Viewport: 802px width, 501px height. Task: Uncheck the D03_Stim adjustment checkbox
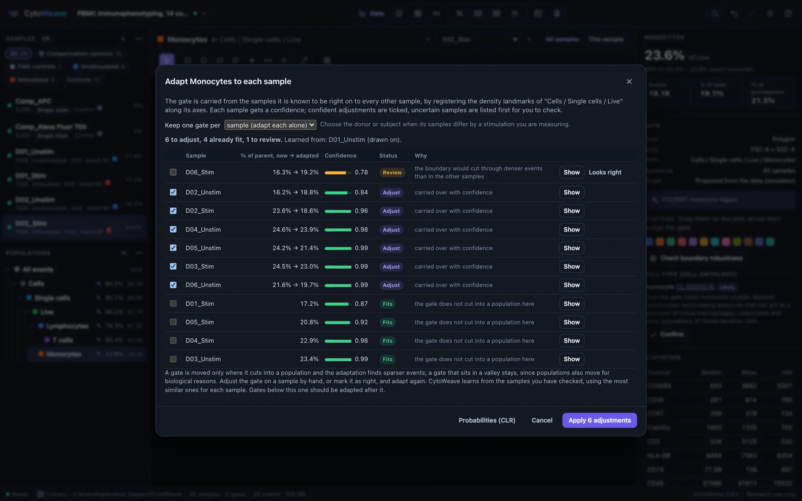point(173,266)
